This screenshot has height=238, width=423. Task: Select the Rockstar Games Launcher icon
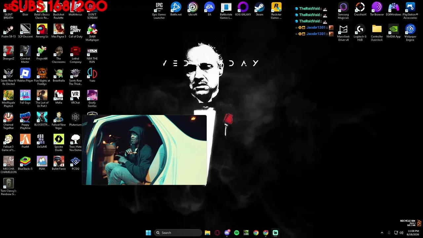coord(276,11)
